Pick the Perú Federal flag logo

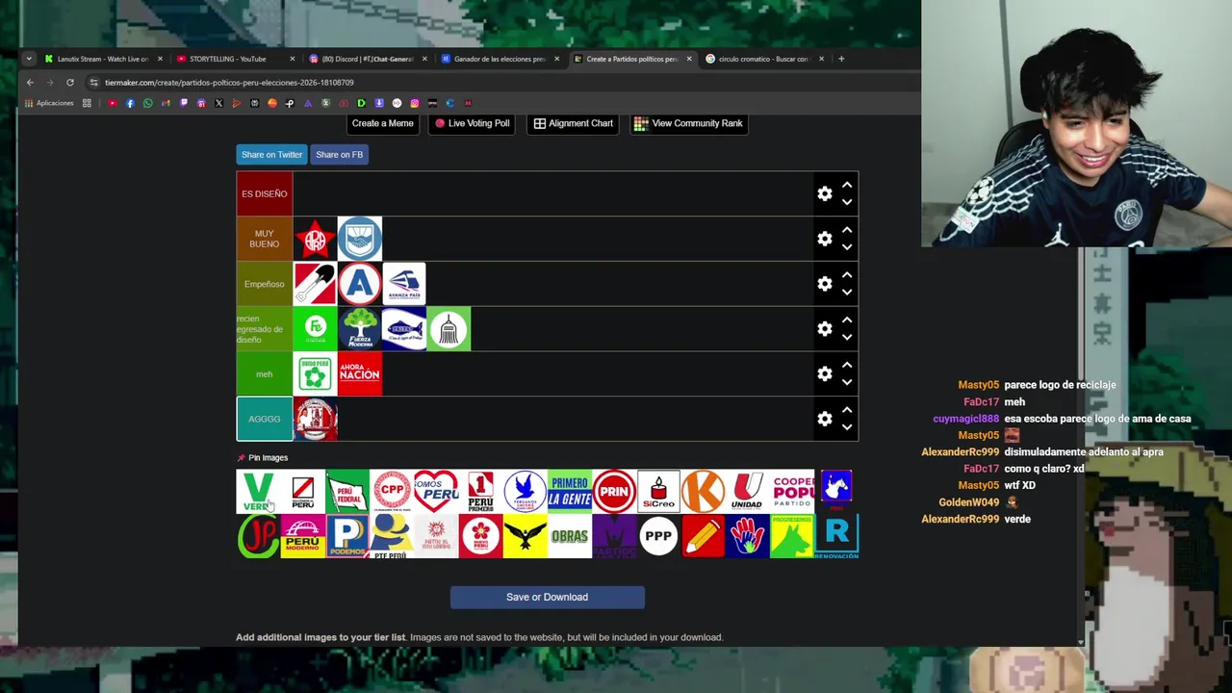(346, 491)
